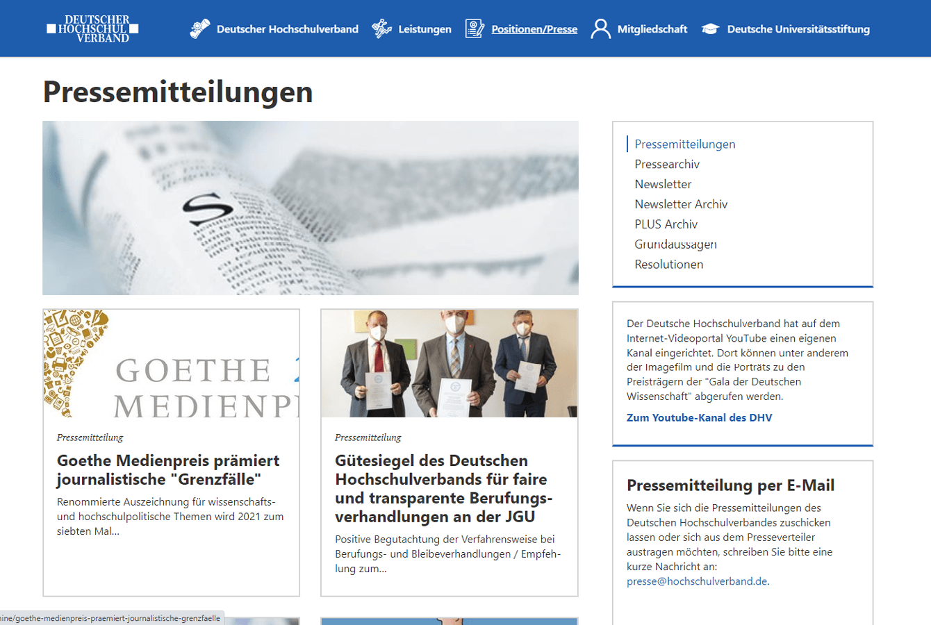Click the Deutscher Hochschulverband logo

tap(92, 29)
